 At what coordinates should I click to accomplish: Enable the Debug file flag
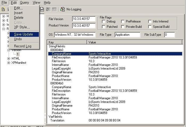[104, 21]
